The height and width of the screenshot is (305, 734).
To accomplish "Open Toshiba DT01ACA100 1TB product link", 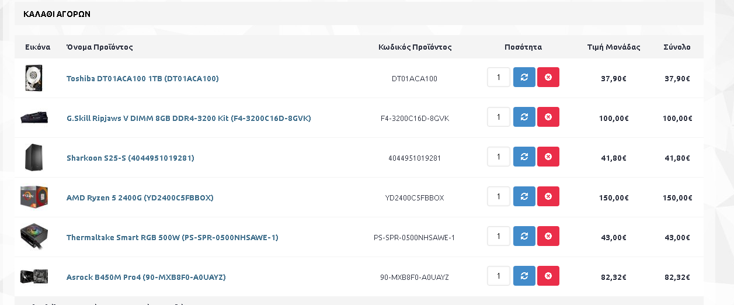I will point(142,78).
